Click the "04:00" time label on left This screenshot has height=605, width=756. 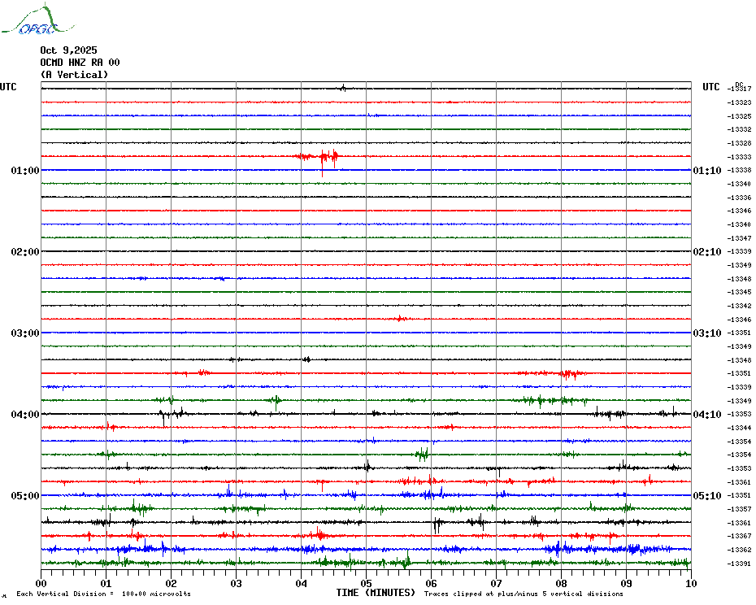(25, 415)
